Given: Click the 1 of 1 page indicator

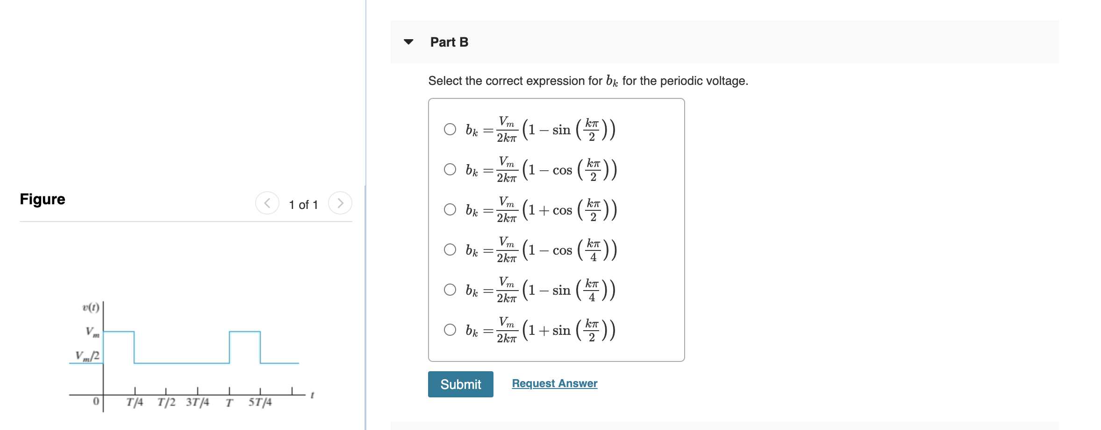Looking at the screenshot, I should click(304, 204).
